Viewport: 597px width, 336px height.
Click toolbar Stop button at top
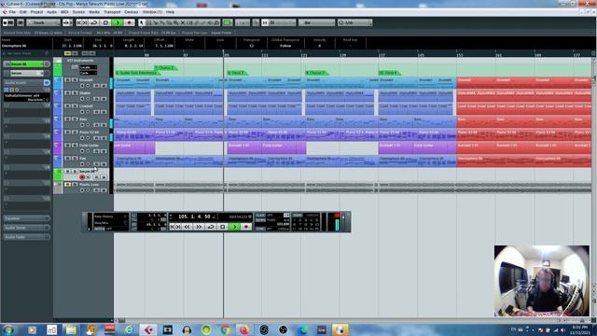pyautogui.click(x=105, y=22)
